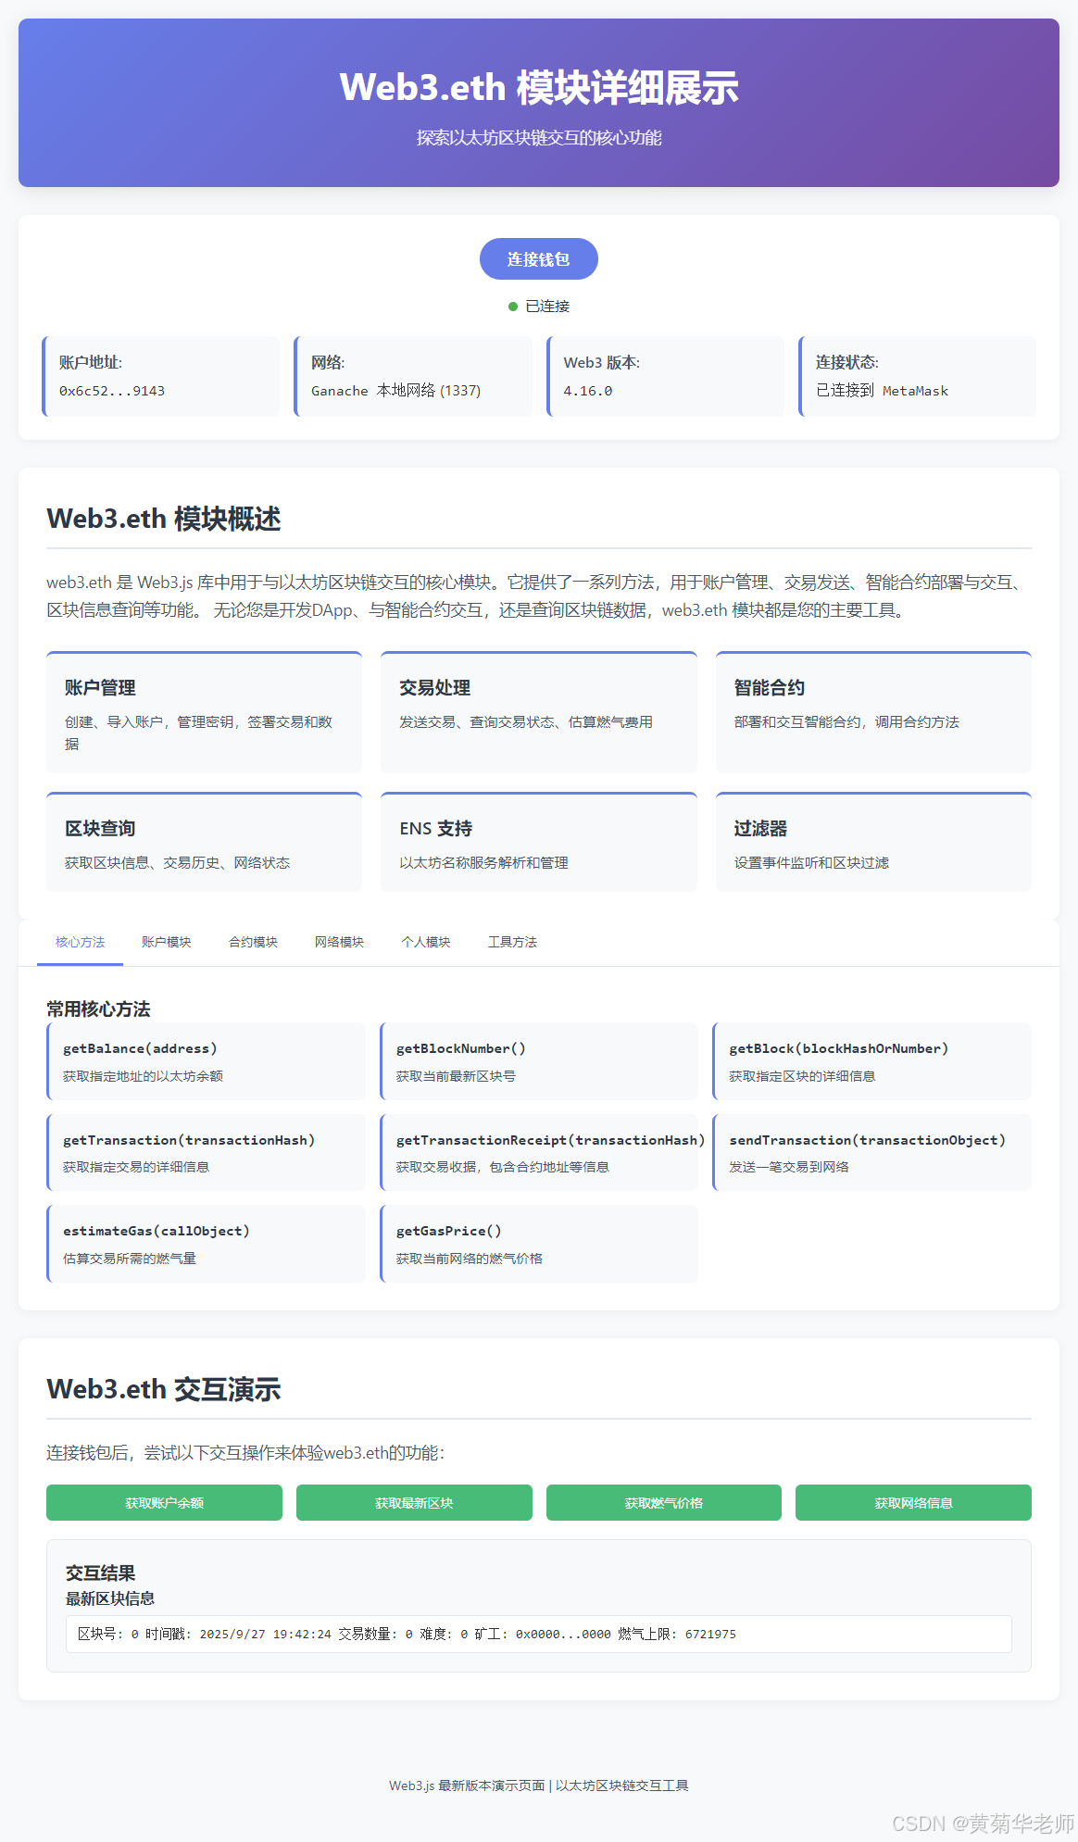Click the 最新区块信息 result heading

pyautogui.click(x=110, y=1598)
